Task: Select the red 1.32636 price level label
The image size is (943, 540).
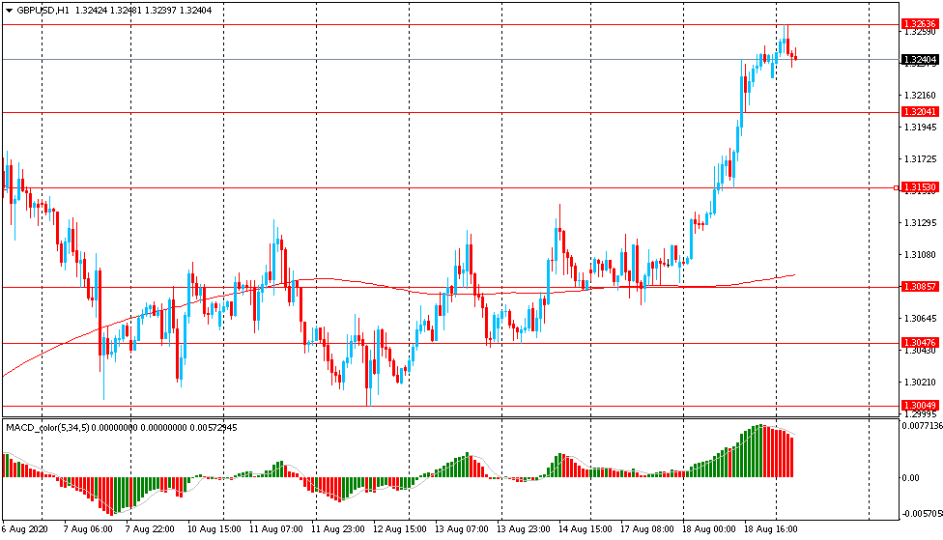Action: coord(919,24)
